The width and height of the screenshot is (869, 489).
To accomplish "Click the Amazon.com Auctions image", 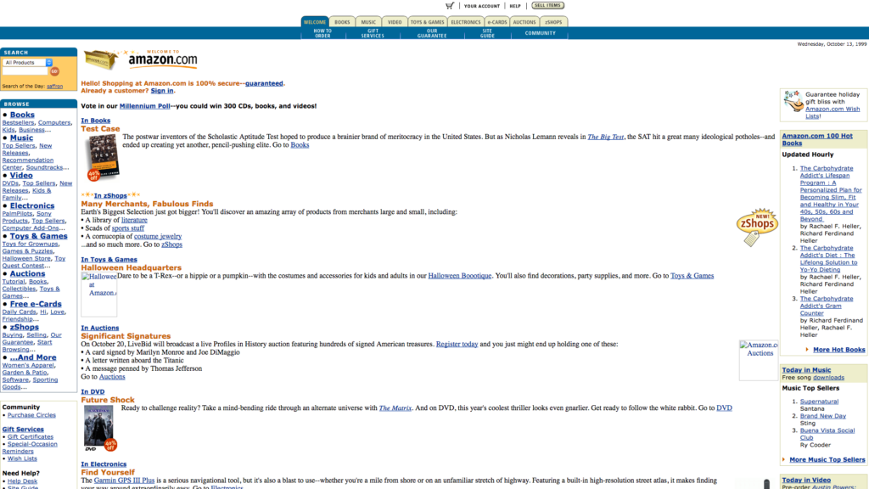I will [x=759, y=360].
